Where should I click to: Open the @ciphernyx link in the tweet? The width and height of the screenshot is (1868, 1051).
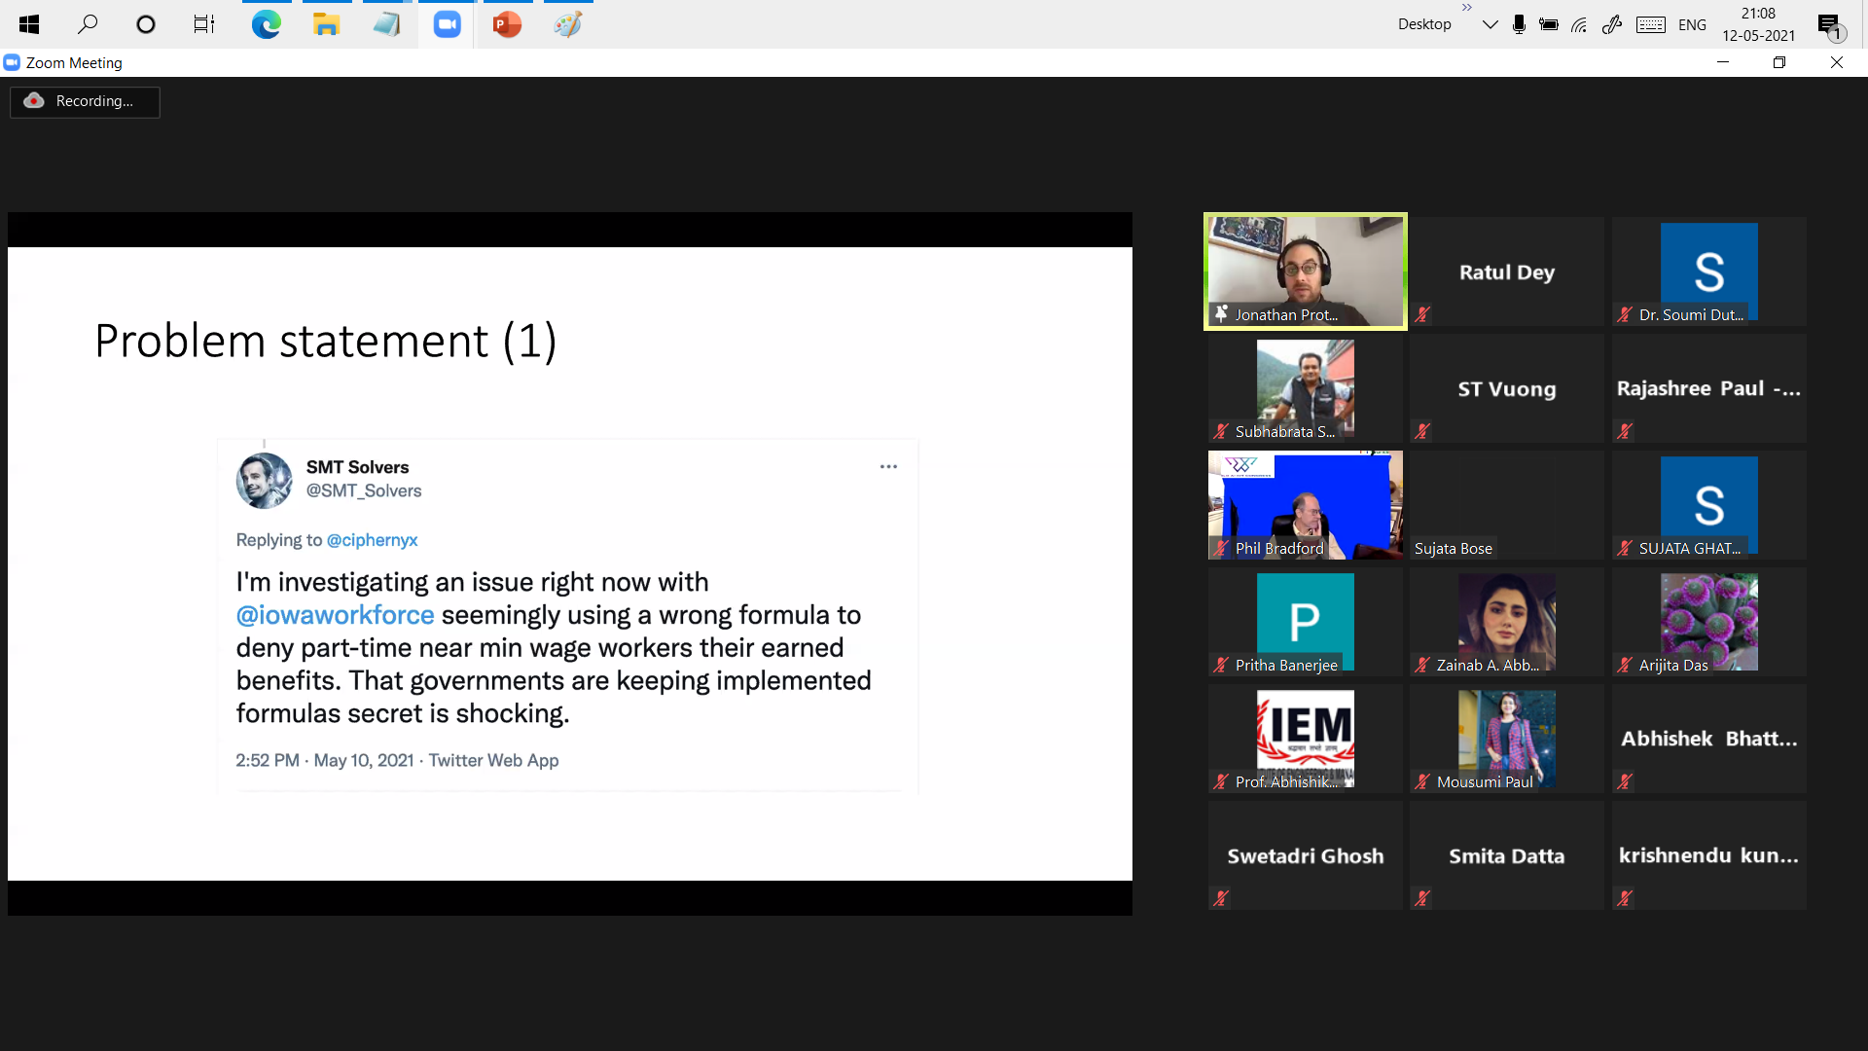tap(372, 540)
